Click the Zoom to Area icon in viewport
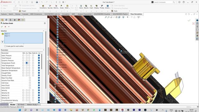Viewport: 199px width, 112px height. [x=109, y=17]
